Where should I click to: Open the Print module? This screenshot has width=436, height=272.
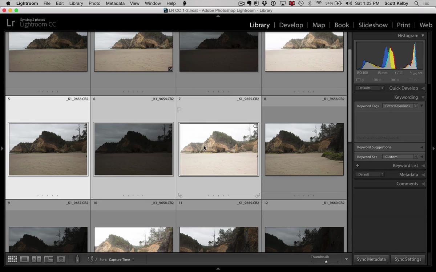click(x=403, y=25)
